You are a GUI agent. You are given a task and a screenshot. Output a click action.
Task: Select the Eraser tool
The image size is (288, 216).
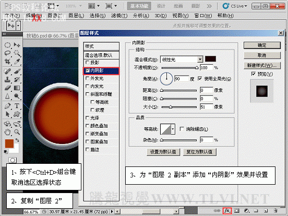pos(7,88)
